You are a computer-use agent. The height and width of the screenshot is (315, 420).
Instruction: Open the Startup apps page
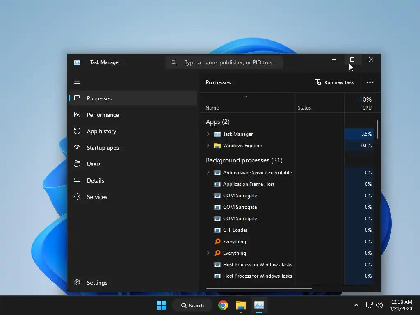(x=133, y=148)
